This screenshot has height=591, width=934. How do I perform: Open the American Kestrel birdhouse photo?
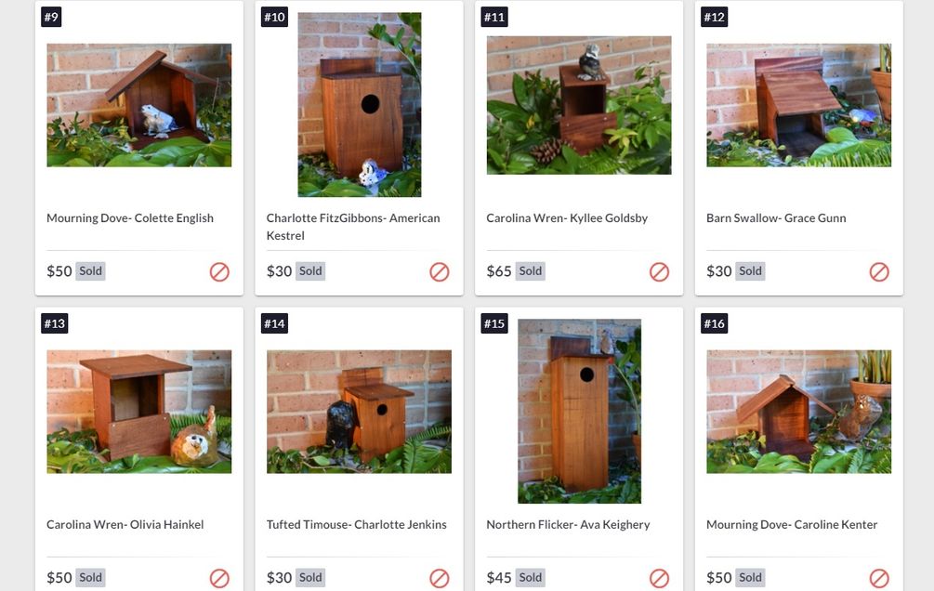coord(359,105)
